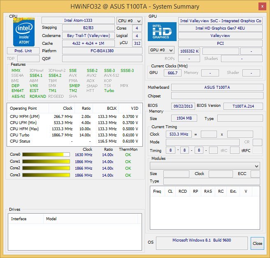Select the CPU Status row
This screenshot has width=270, height=258.
tap(74, 141)
